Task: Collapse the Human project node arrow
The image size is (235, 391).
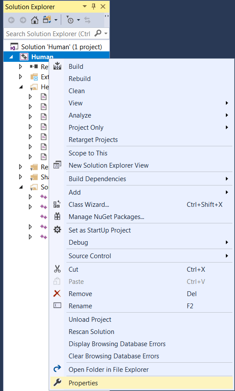Action: (x=12, y=57)
